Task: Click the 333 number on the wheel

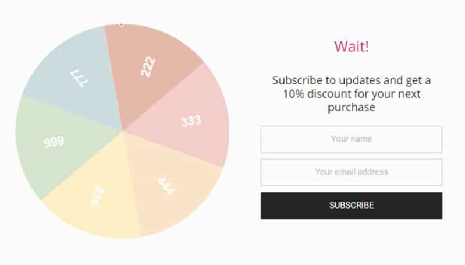Action: pyautogui.click(x=191, y=121)
